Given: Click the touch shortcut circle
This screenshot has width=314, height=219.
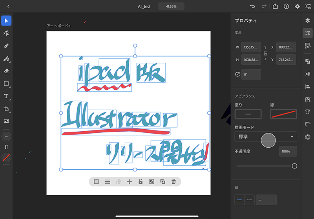Looking at the screenshot, I should 268,140.
